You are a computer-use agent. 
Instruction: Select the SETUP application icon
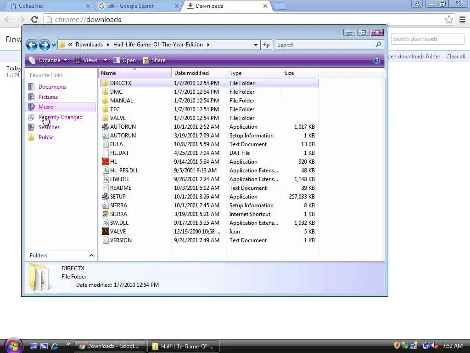tap(105, 197)
